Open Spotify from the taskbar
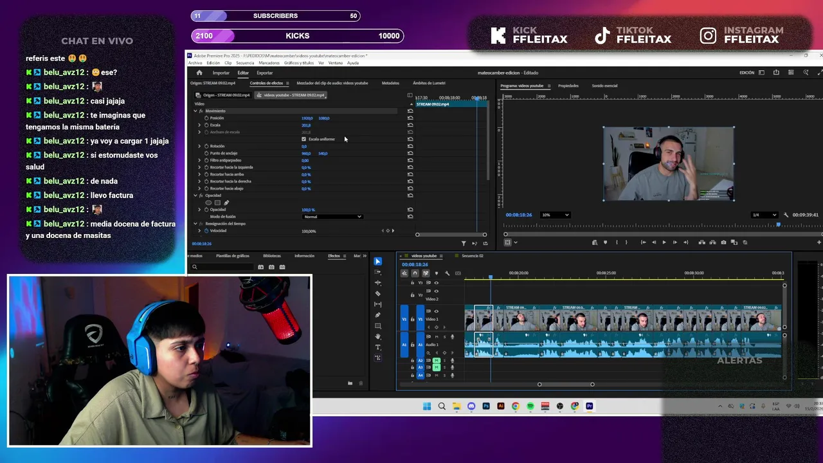The height and width of the screenshot is (463, 823). point(530,406)
